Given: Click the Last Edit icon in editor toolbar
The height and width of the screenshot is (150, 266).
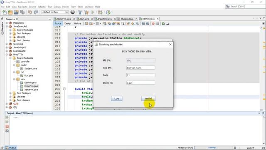Looking at the screenshot, I should [x=86, y=24].
